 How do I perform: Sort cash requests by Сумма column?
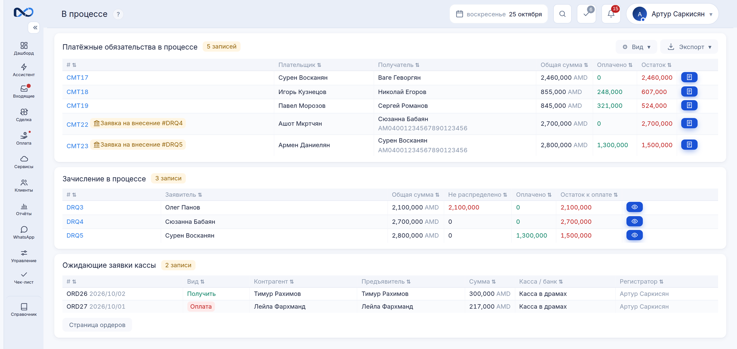(482, 282)
